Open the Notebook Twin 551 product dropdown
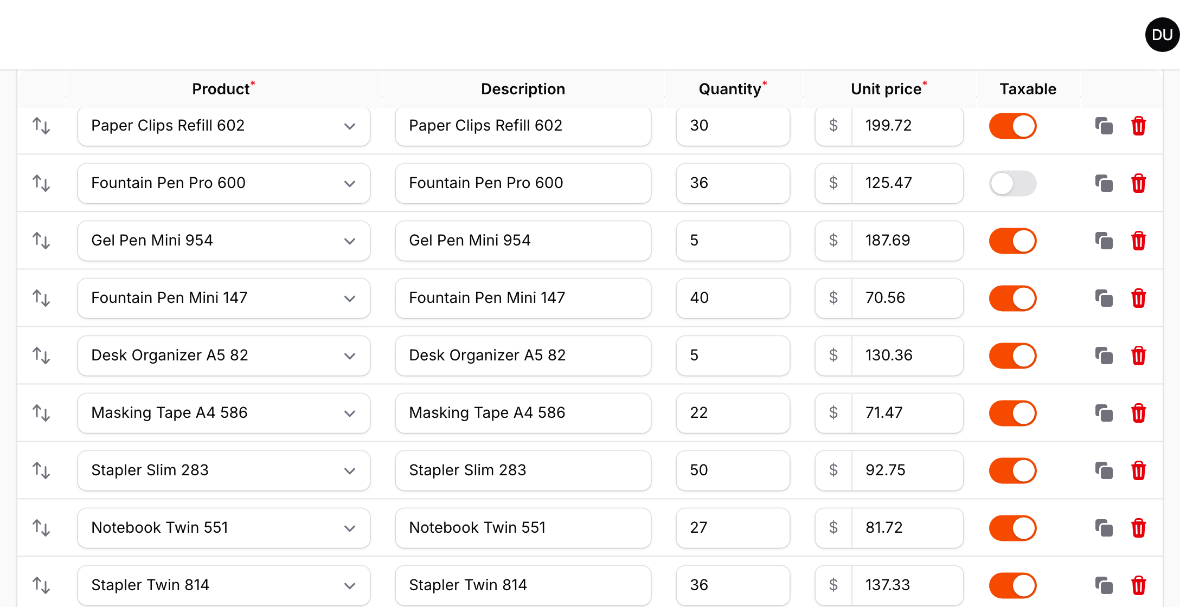This screenshot has width=1180, height=607. click(224, 528)
